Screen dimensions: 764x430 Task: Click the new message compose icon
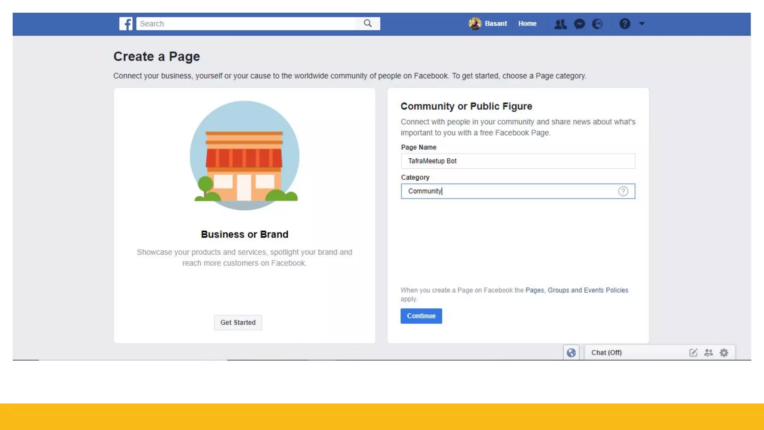(x=693, y=353)
